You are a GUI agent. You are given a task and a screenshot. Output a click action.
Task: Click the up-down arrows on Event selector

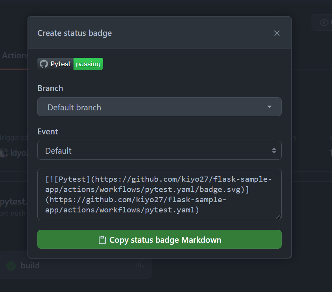point(274,150)
